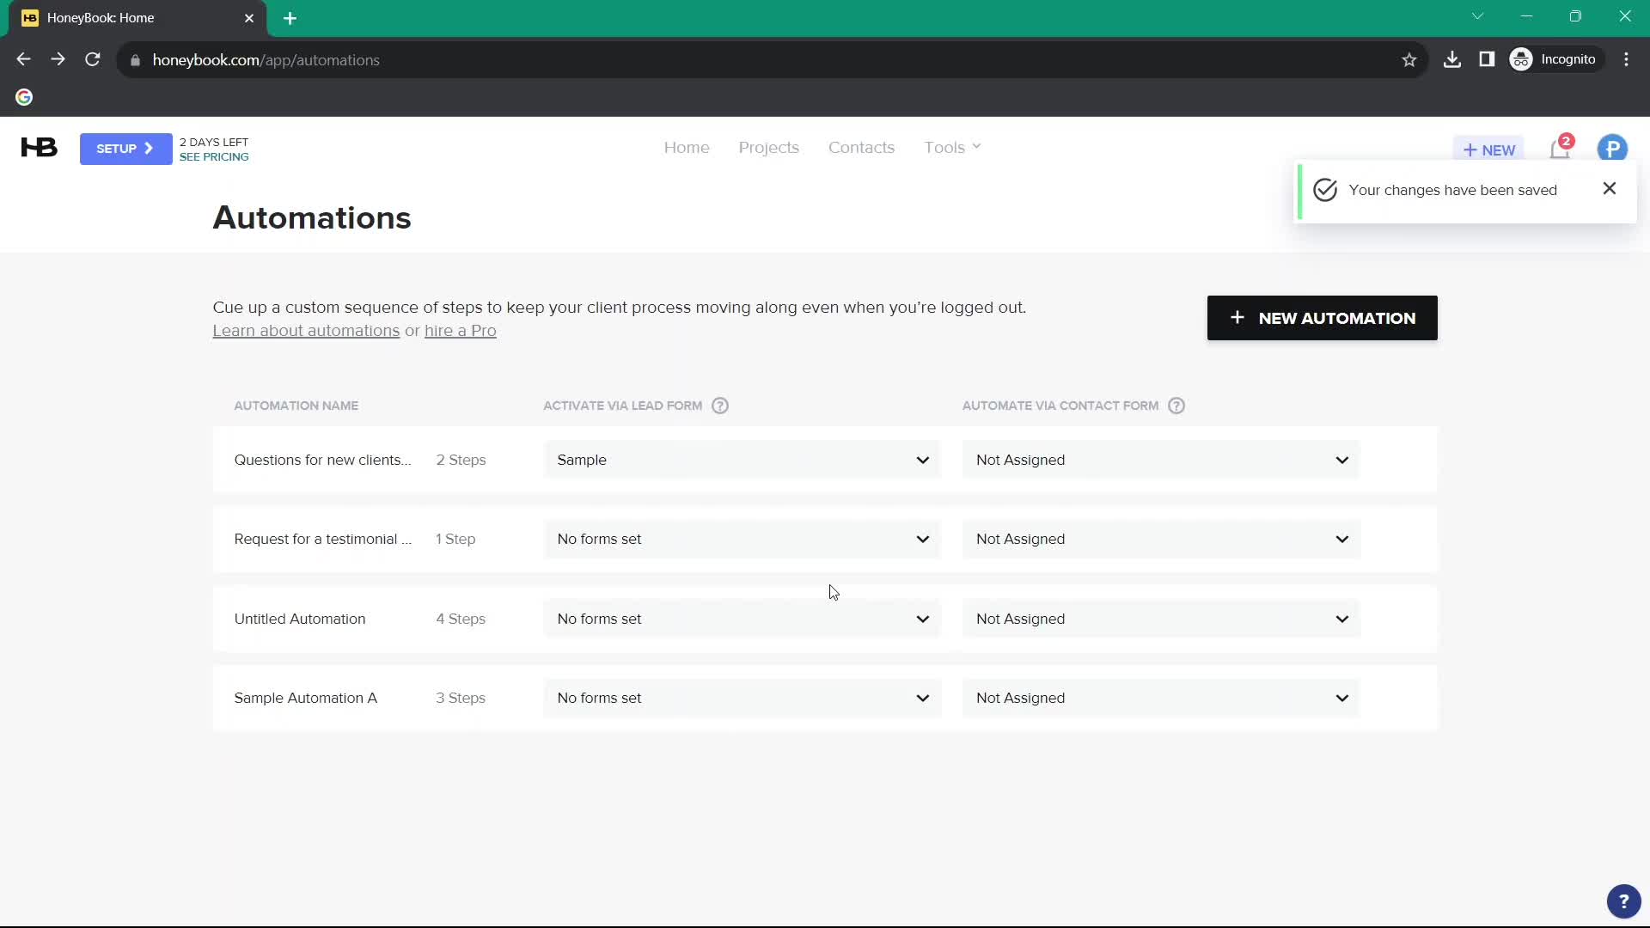Click the Google bookmark icon

coord(24,97)
